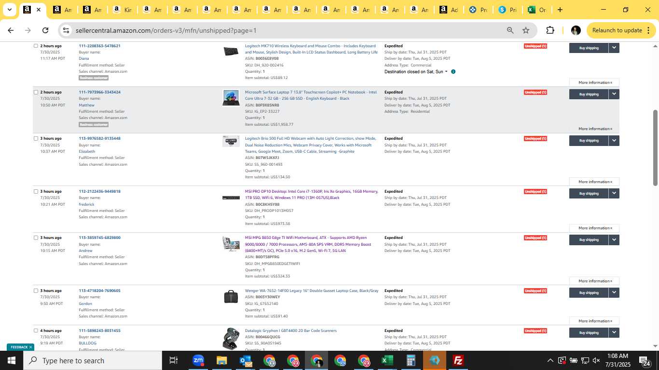
Task: Click the site information icon in address bar
Action: [66, 30]
